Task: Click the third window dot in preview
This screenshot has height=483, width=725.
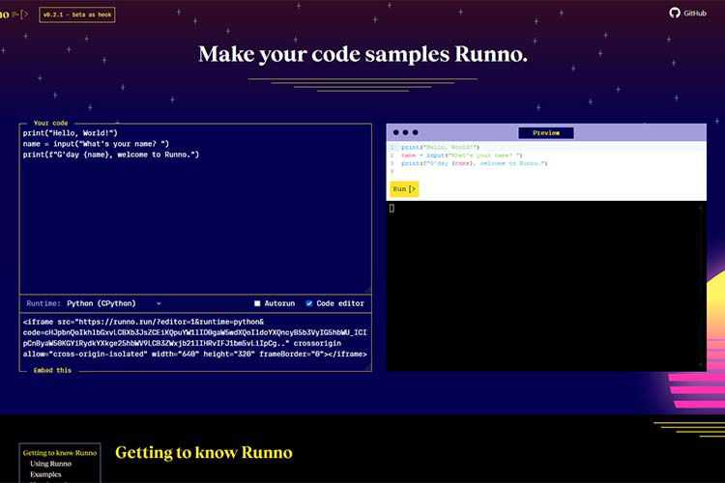Action: tap(415, 132)
